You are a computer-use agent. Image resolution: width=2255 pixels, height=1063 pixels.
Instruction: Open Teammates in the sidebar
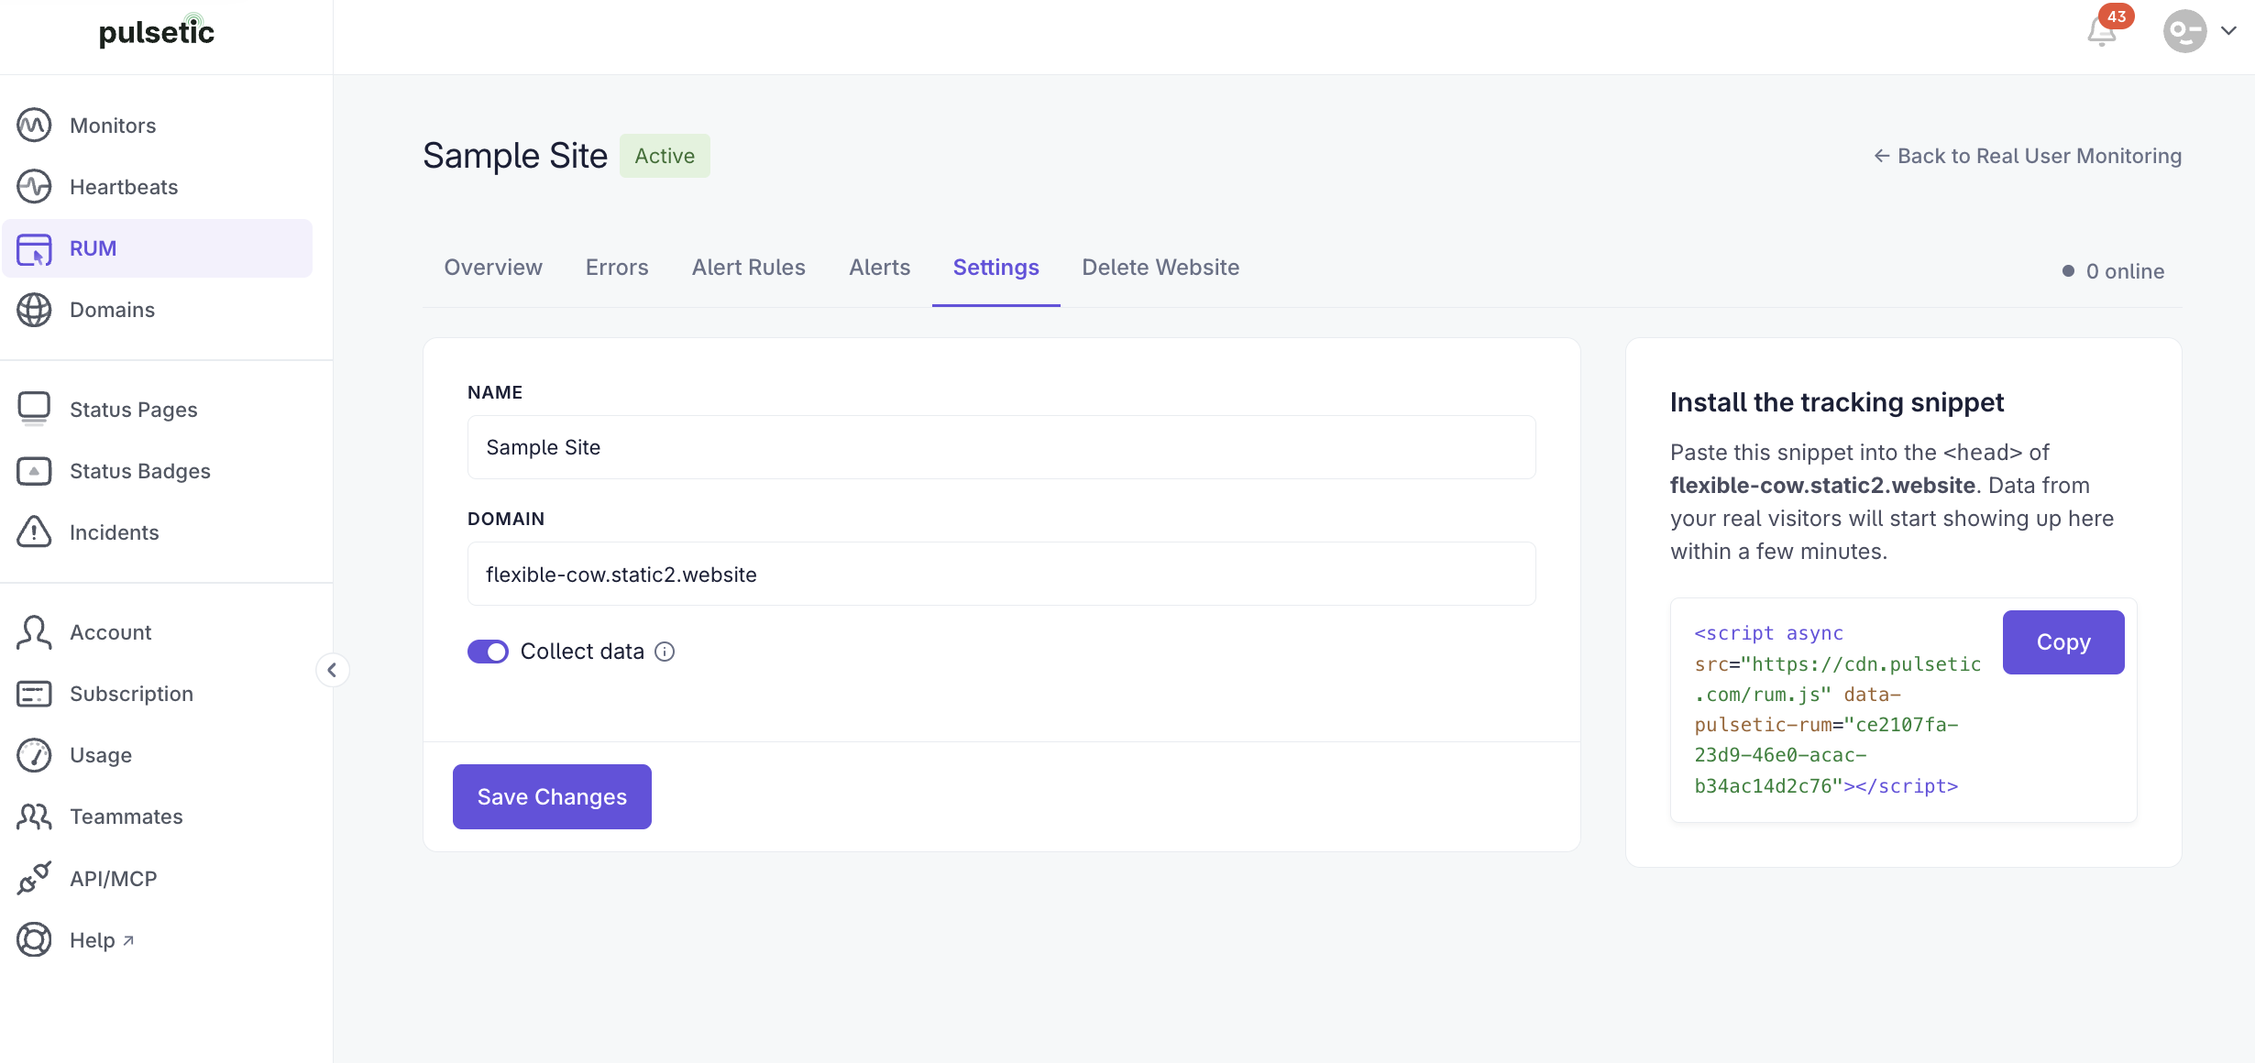(x=157, y=816)
